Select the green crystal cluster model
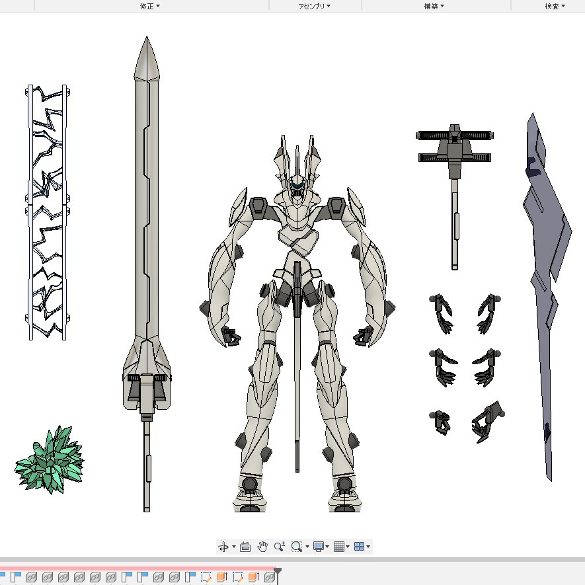This screenshot has width=585, height=585. click(50, 459)
